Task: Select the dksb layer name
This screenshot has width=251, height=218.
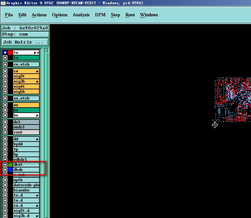Action: coord(26,169)
